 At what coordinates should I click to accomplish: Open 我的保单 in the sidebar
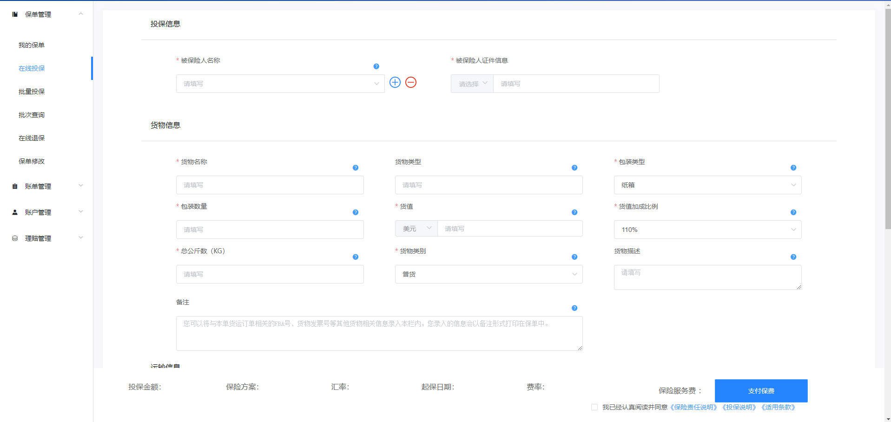(x=32, y=45)
